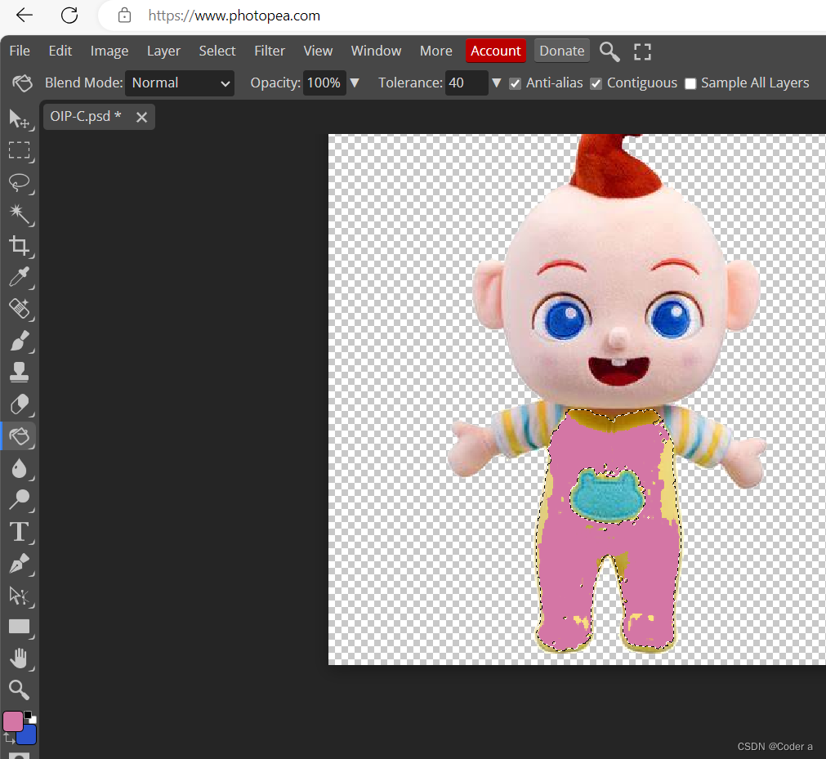This screenshot has height=759, width=826.
Task: Click the site lock icon in address bar
Action: pyautogui.click(x=124, y=16)
